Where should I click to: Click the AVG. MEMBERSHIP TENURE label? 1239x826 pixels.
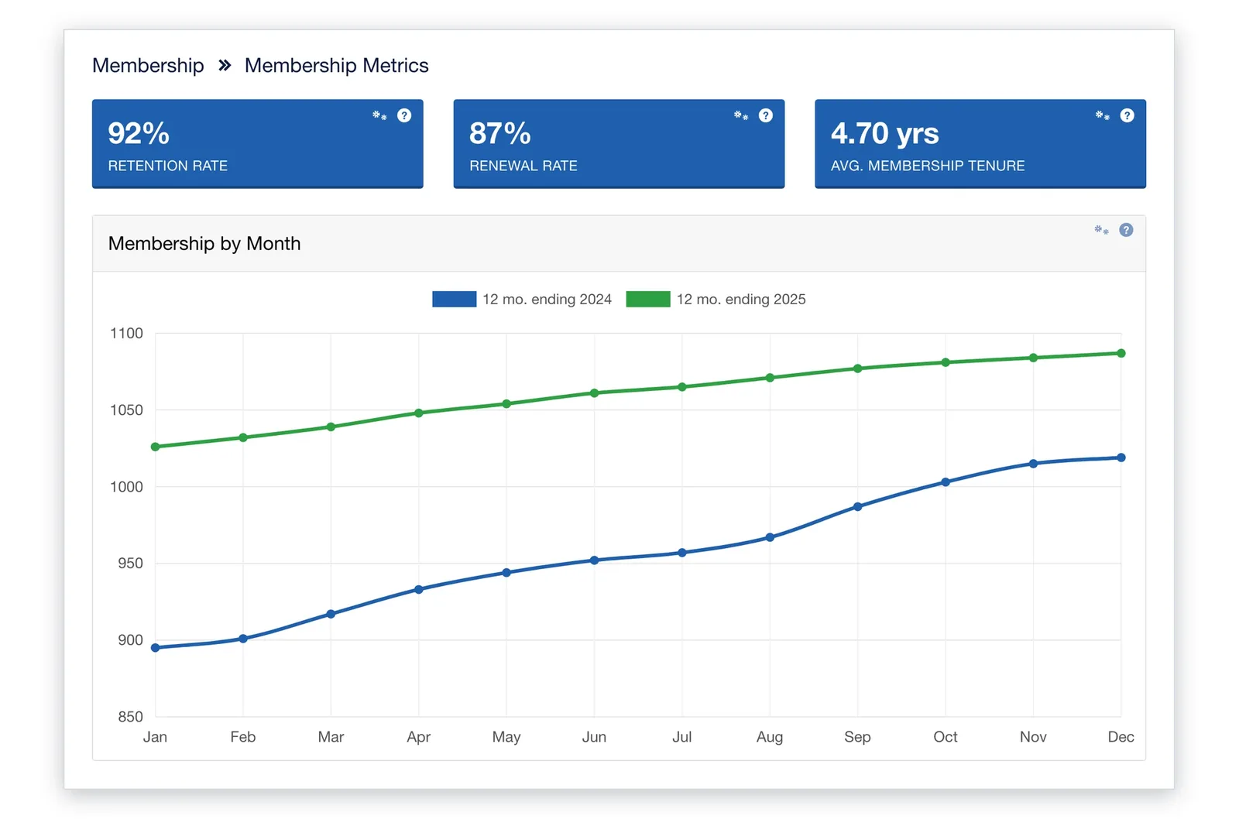pos(928,166)
